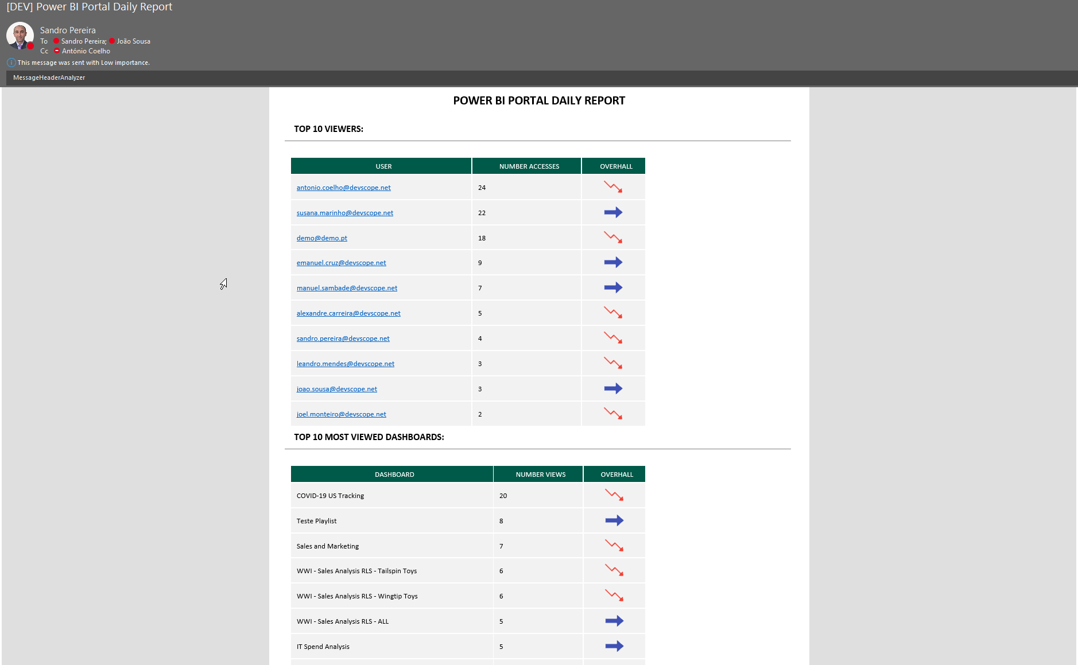This screenshot has height=665, width=1078.
Task: Click the blue arrow for IT Spend Analysis
Action: tap(614, 646)
